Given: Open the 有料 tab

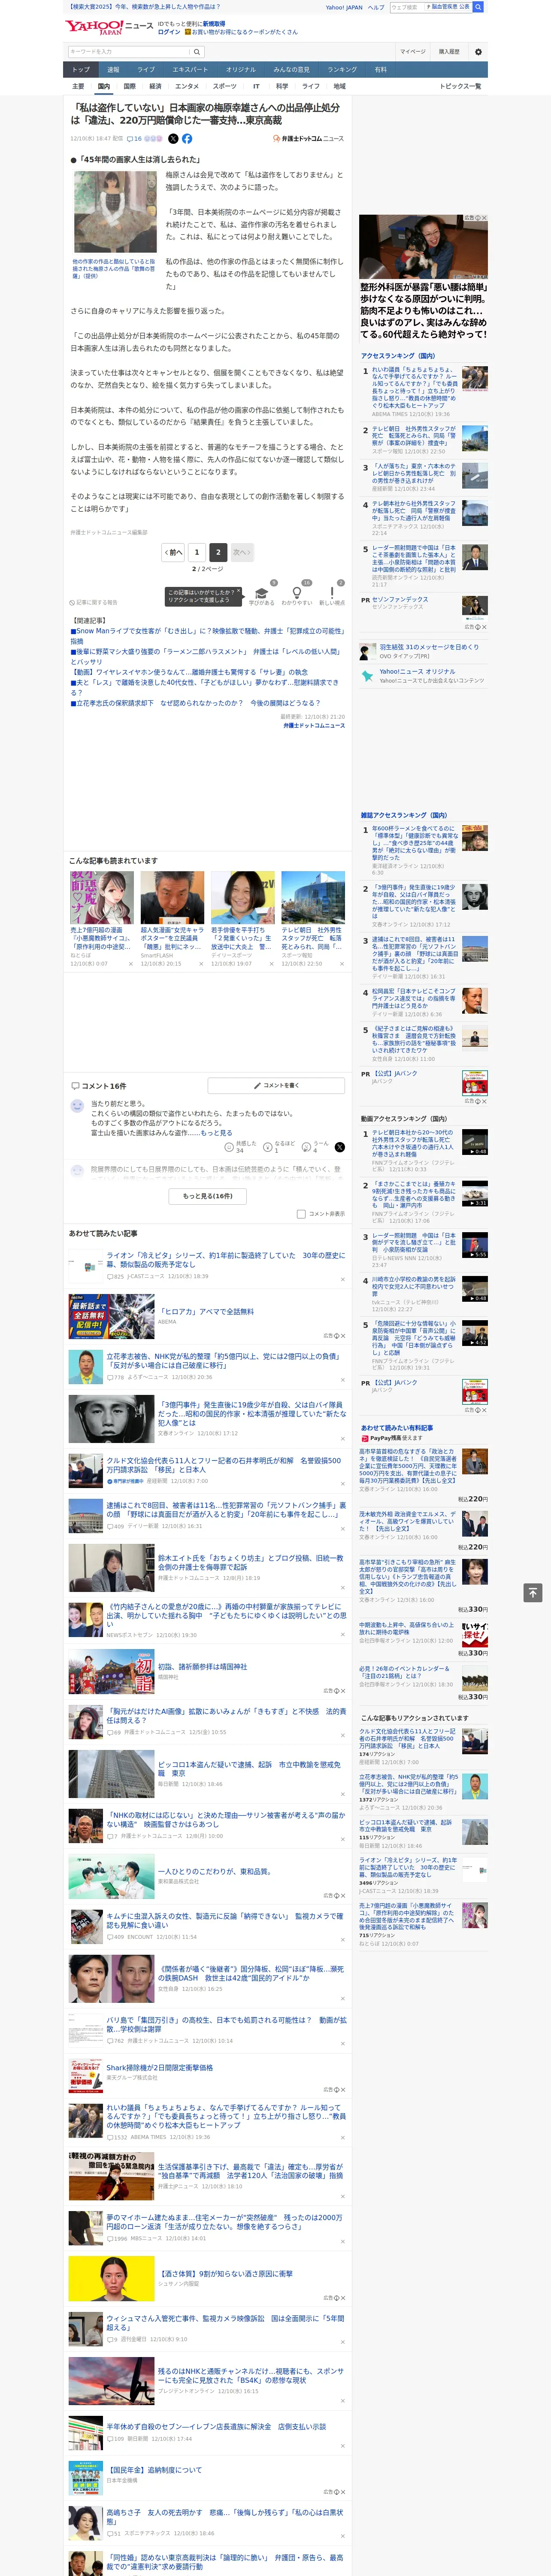Looking at the screenshot, I should (380, 70).
